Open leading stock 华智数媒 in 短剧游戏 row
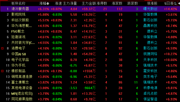Screen dimensions: 180x102 click(x=150, y=37)
